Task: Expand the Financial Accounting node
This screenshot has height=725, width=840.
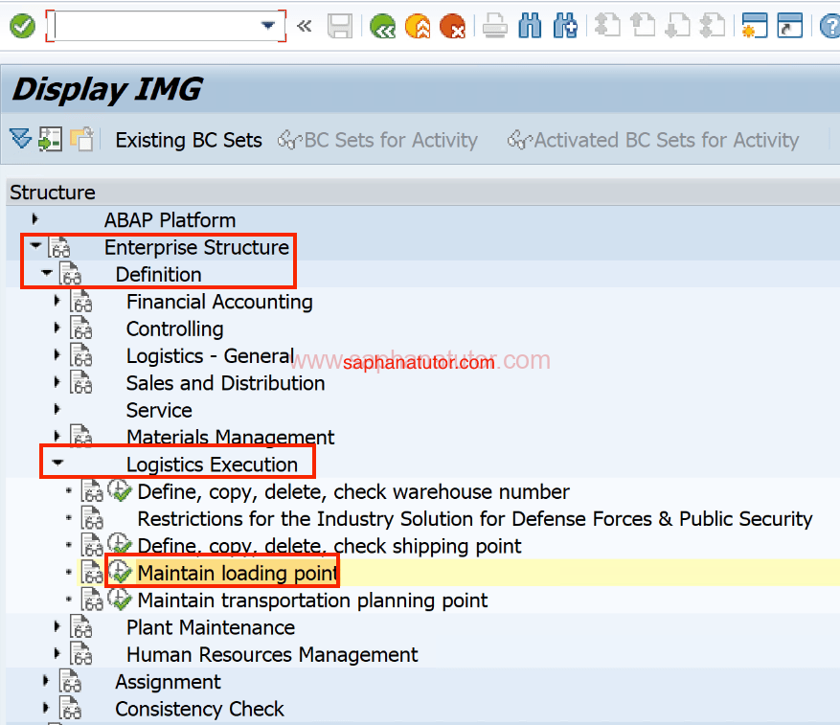Action: [x=57, y=301]
